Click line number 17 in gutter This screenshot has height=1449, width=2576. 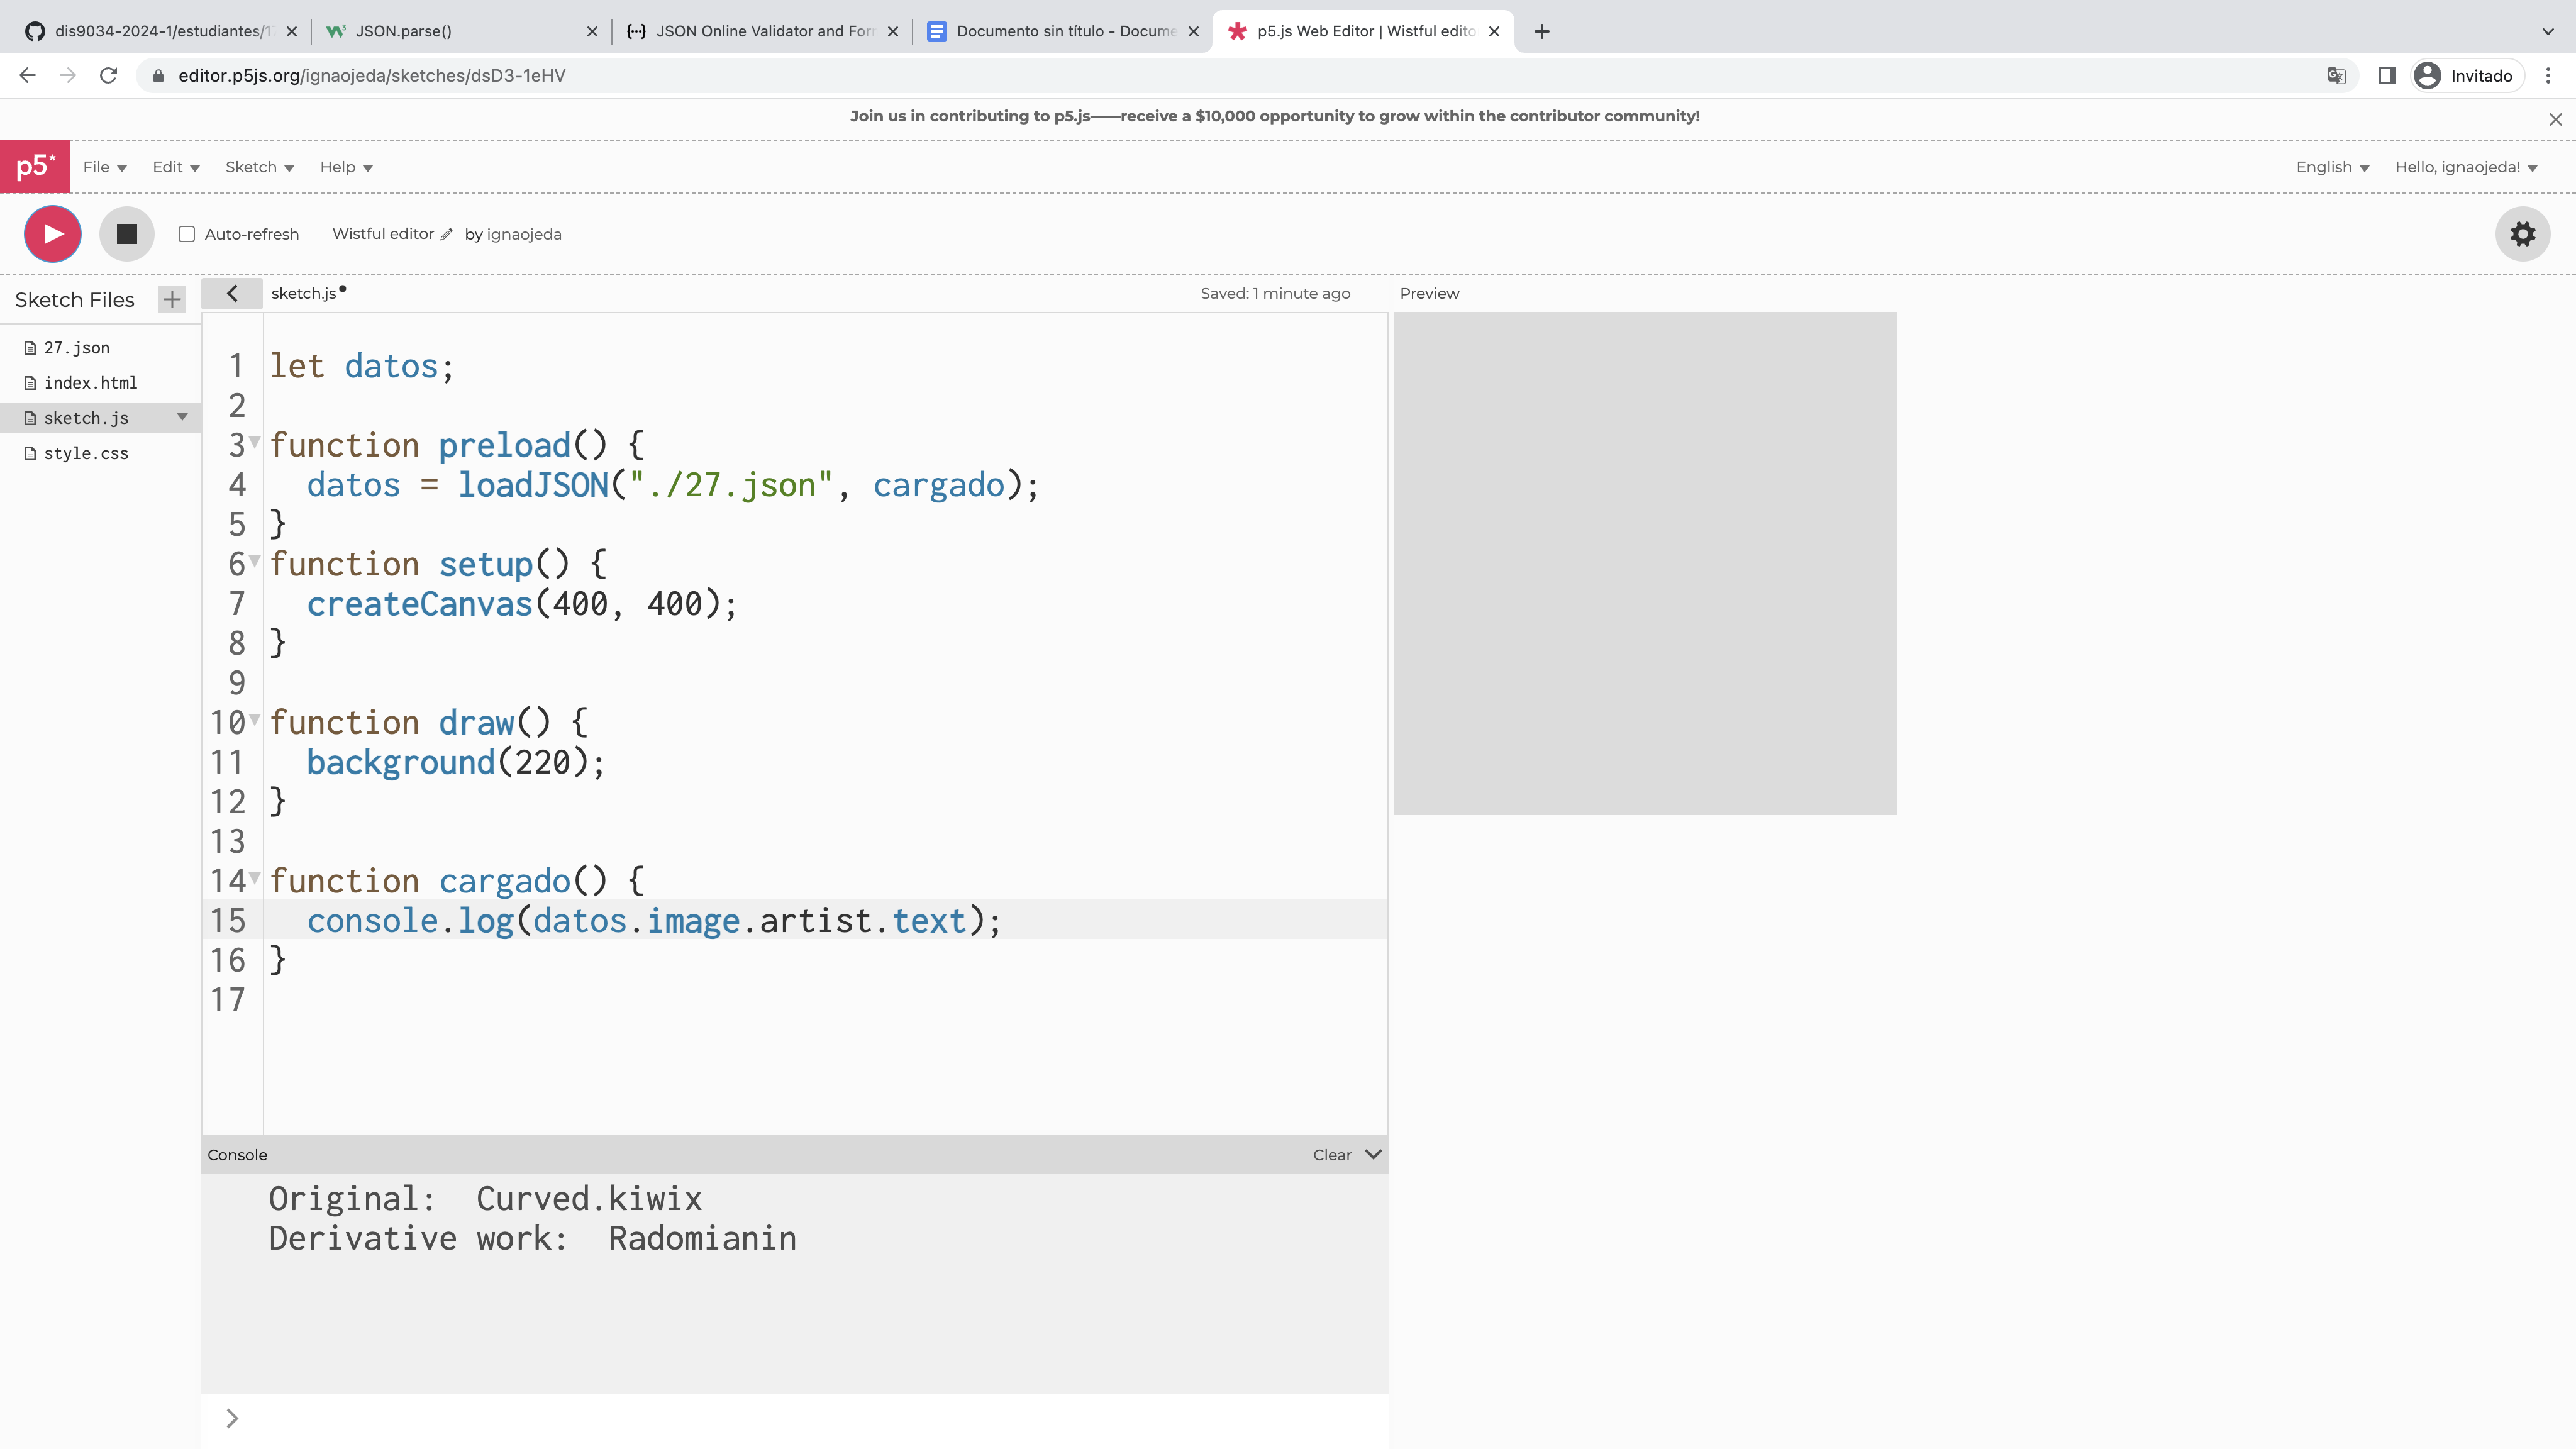click(x=228, y=999)
